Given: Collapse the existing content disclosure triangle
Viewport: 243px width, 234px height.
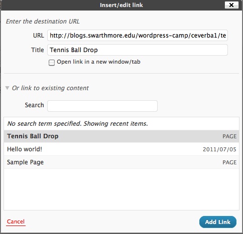Looking at the screenshot, I should pyautogui.click(x=7, y=88).
